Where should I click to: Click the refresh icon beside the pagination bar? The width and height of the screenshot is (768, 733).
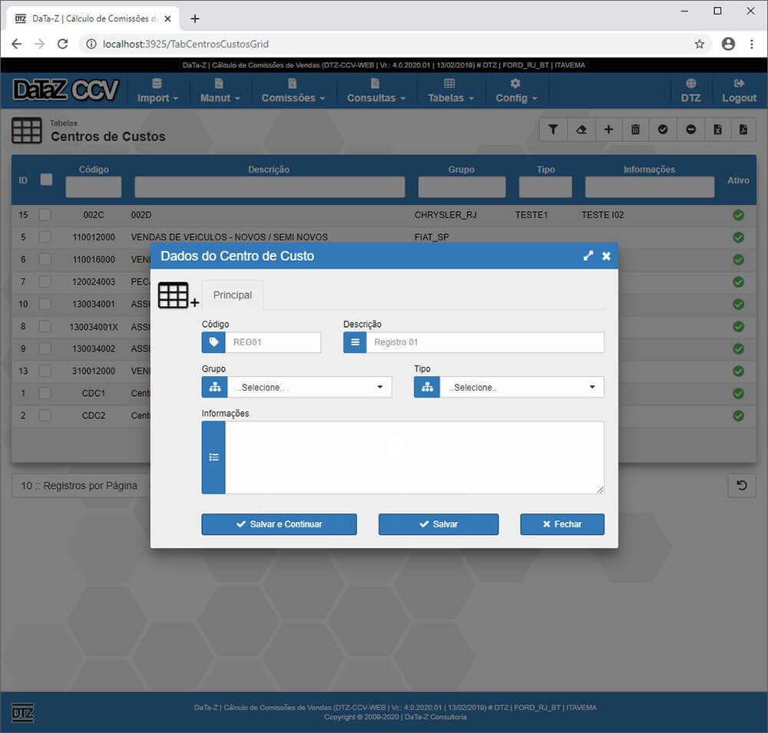(742, 485)
